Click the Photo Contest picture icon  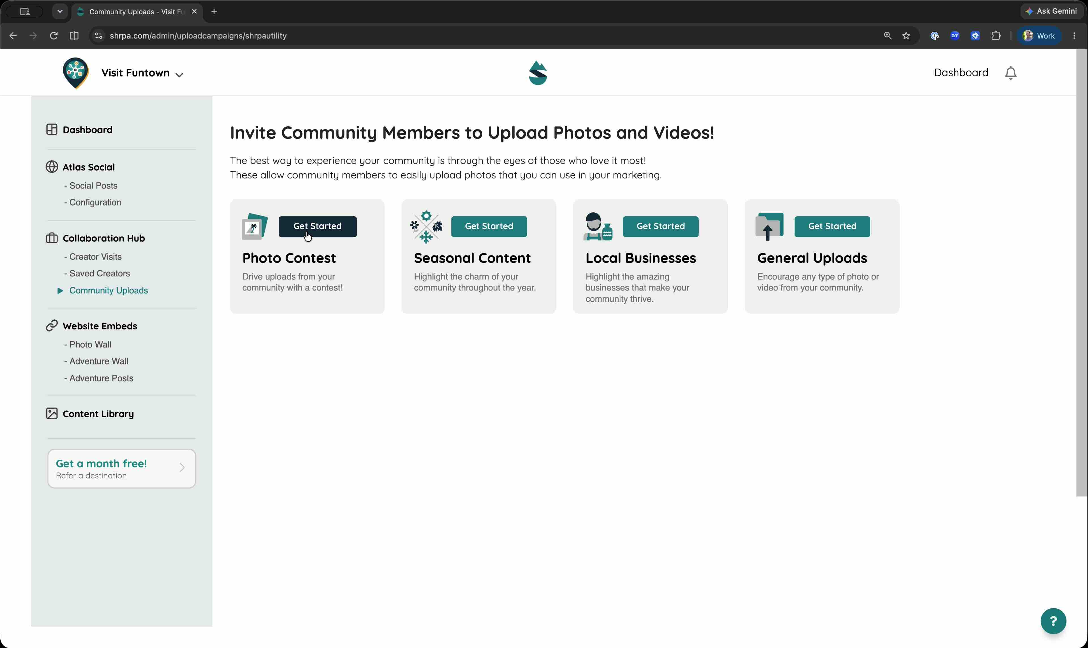(x=255, y=226)
